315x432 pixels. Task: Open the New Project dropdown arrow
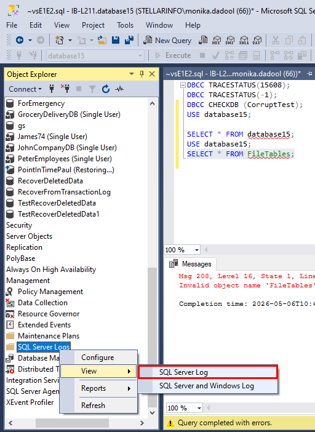point(70,40)
